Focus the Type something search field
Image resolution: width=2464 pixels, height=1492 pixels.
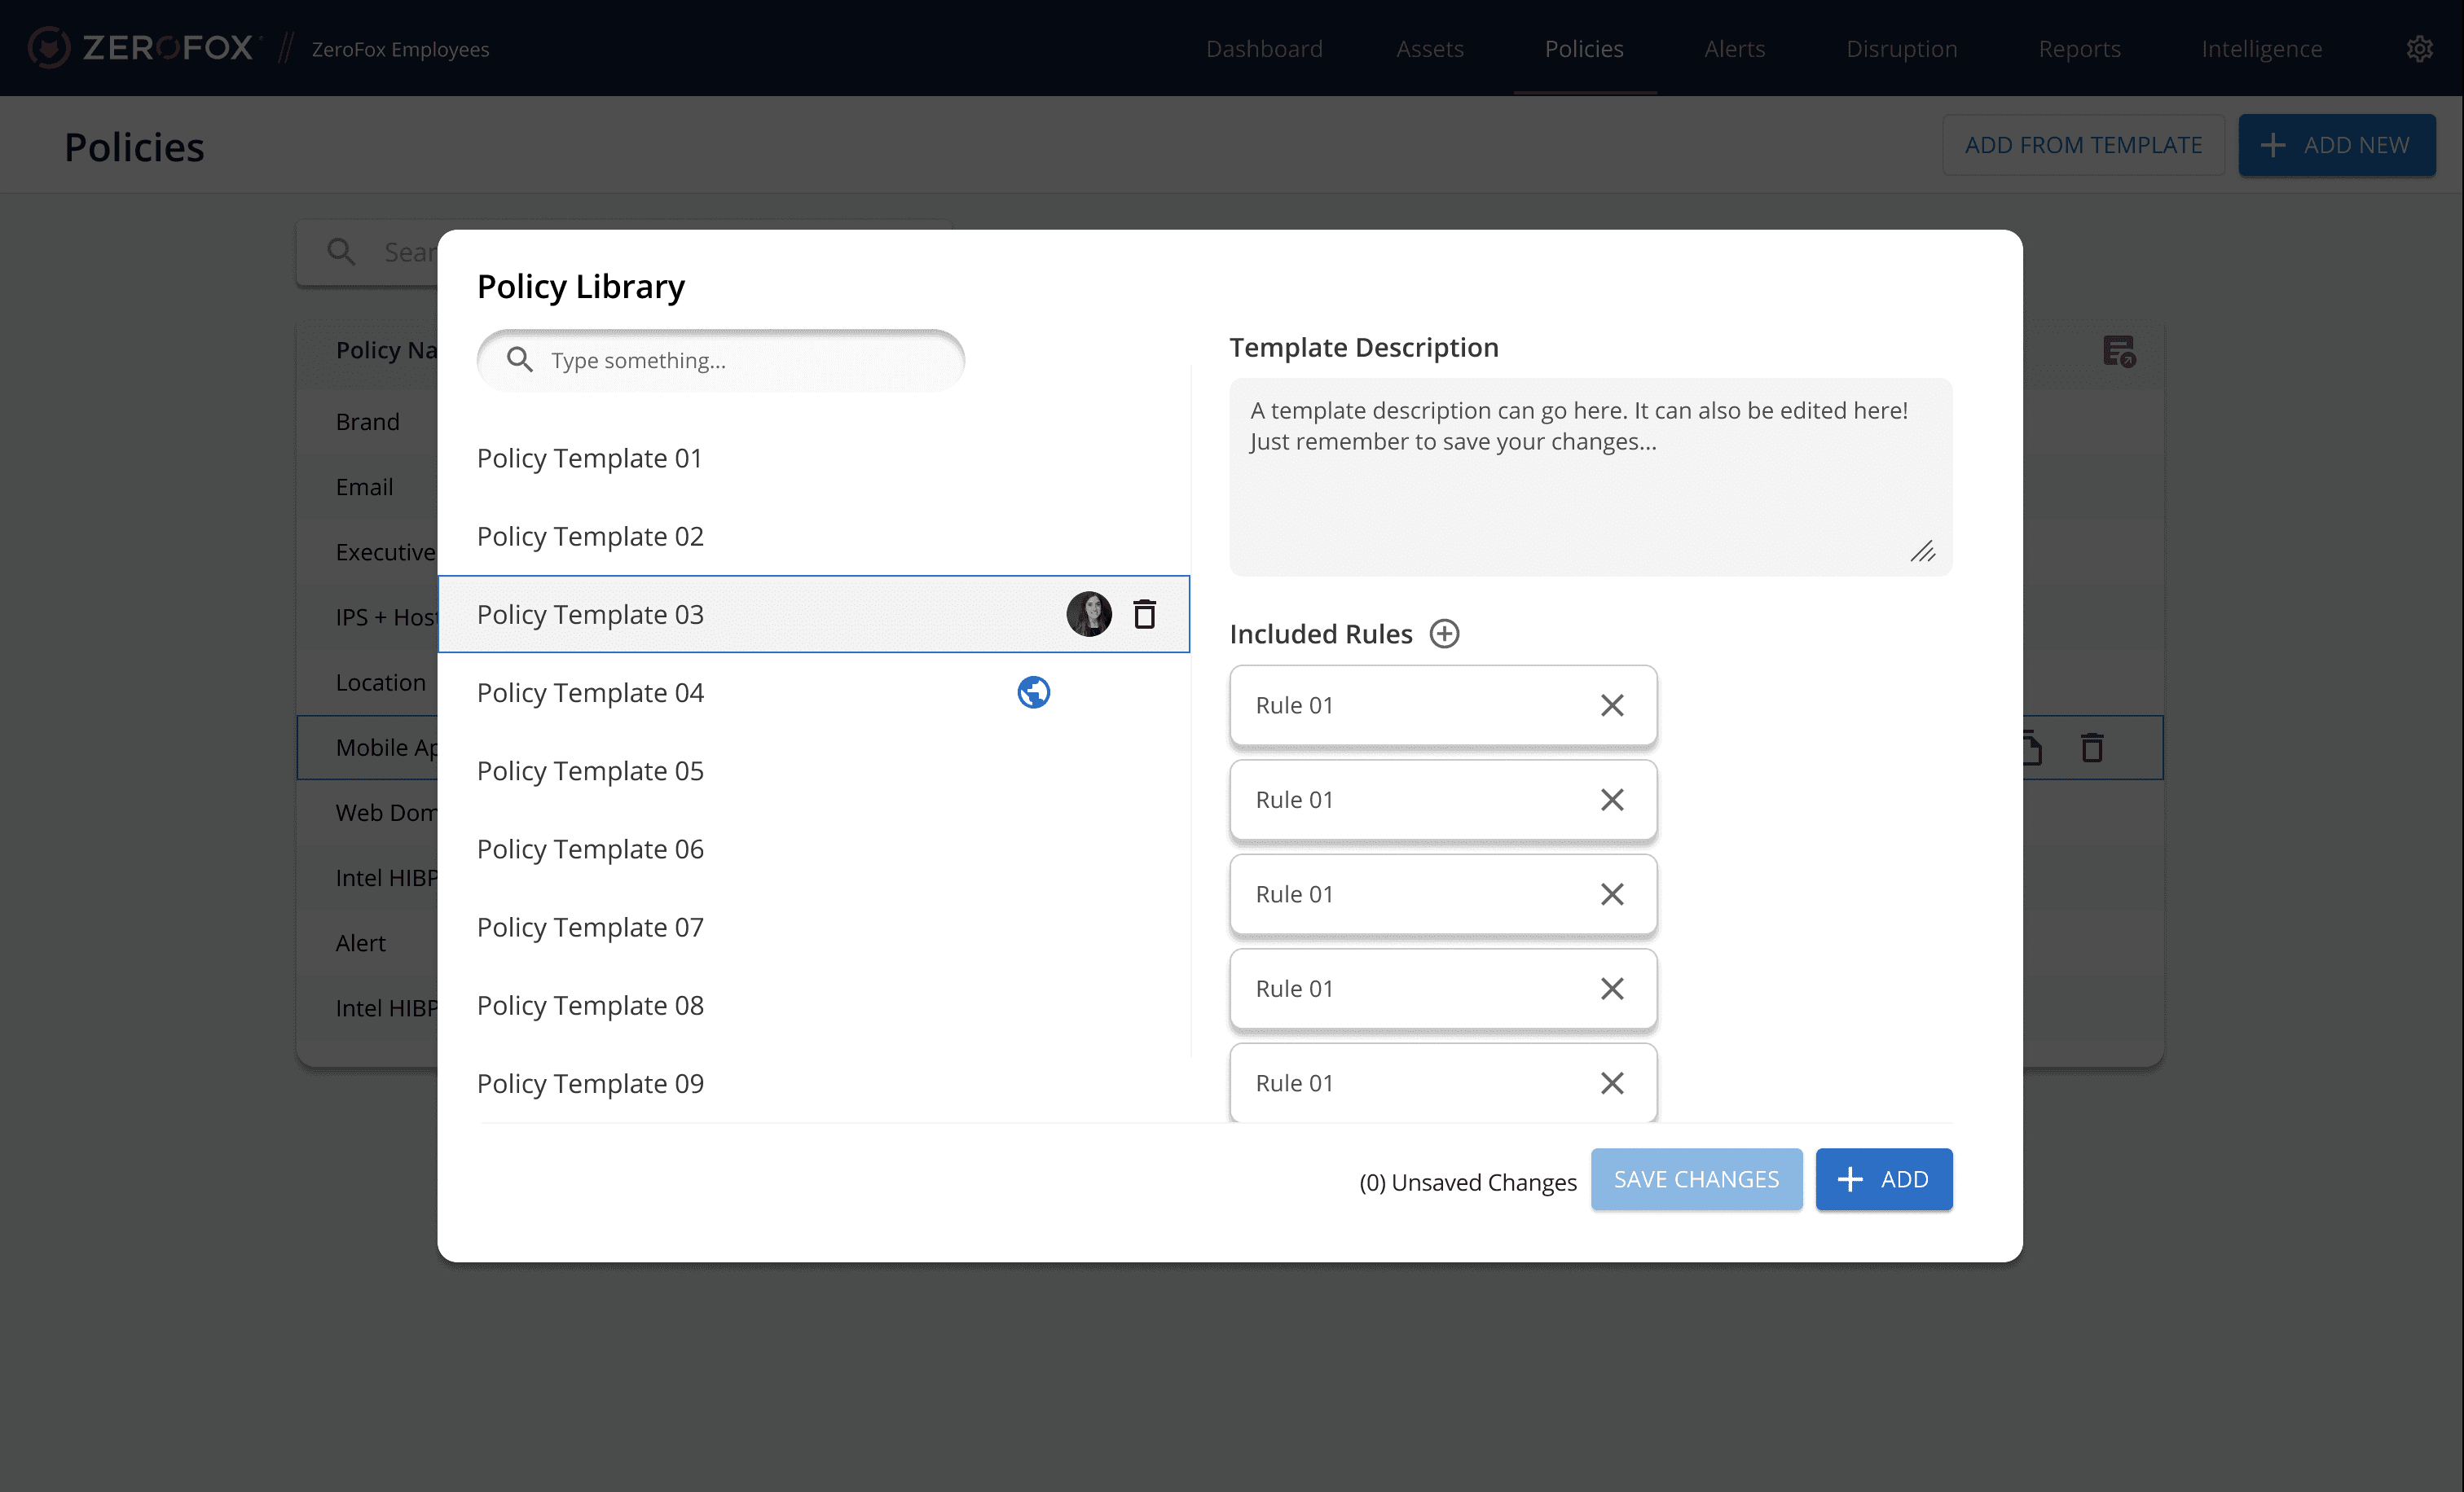tap(740, 361)
